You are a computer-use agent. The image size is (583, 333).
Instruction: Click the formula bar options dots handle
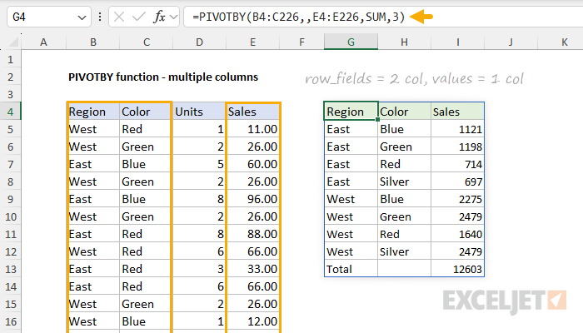click(x=100, y=17)
